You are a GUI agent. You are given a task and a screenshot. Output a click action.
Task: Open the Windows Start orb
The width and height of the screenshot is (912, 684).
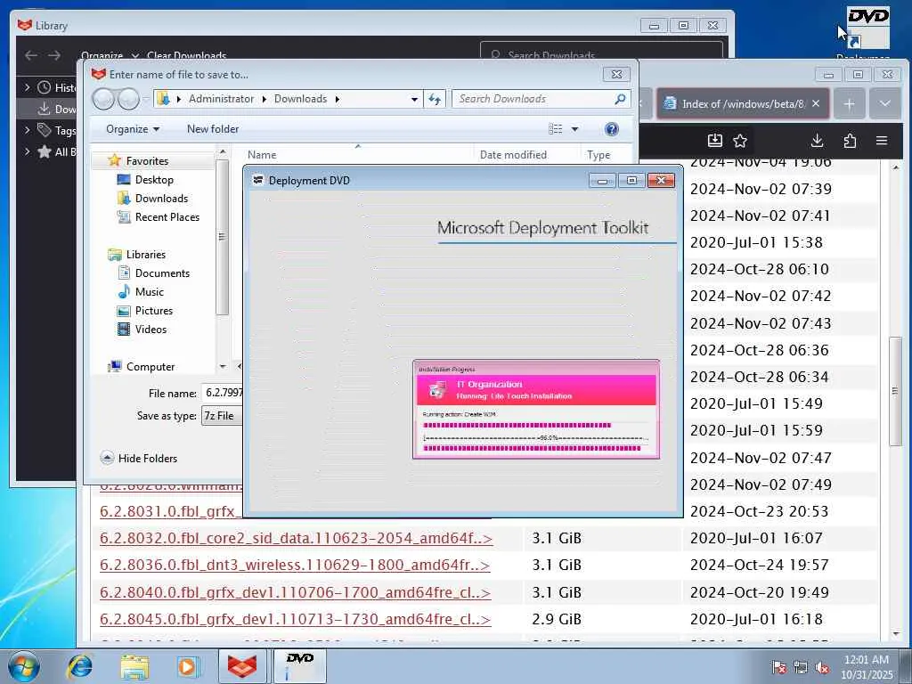click(x=24, y=666)
